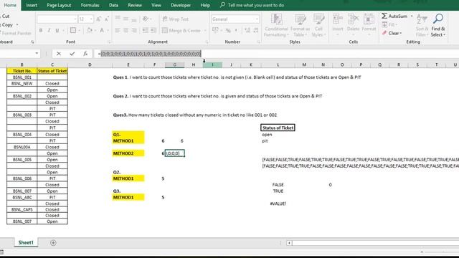
Task: Cancel the formula edit with X button
Action: pyautogui.click(x=59, y=54)
